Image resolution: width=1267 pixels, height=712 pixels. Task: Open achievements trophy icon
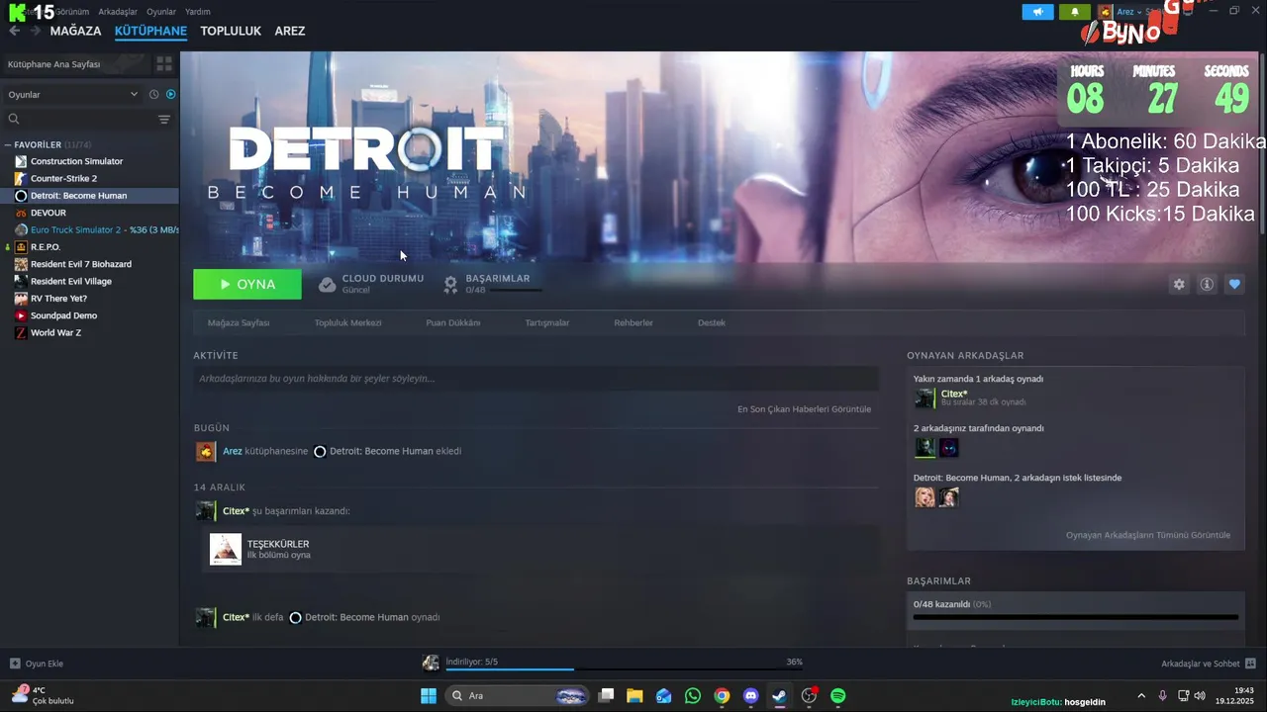click(x=450, y=285)
